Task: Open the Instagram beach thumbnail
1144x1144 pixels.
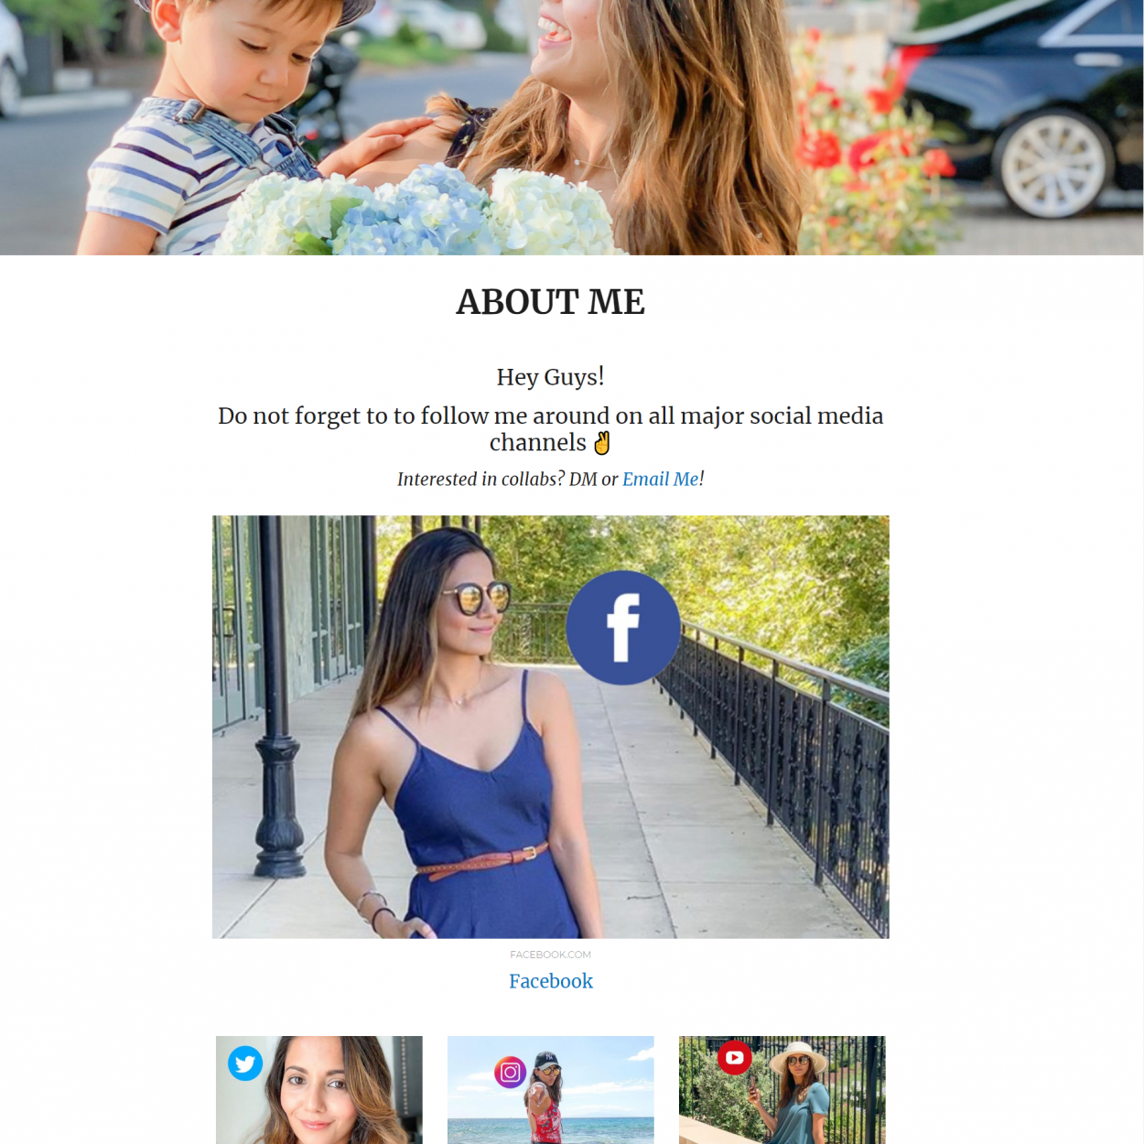Action: (551, 1090)
